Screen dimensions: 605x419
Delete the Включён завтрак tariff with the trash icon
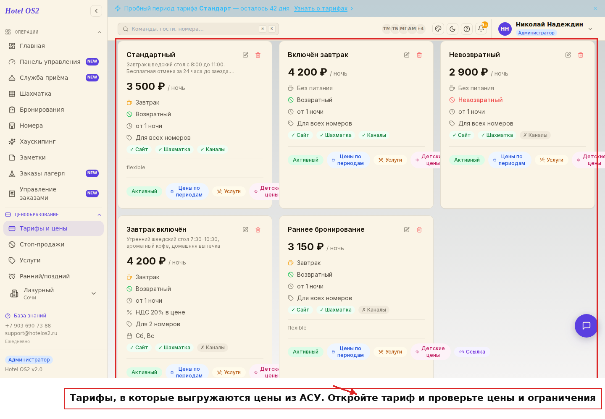419,55
